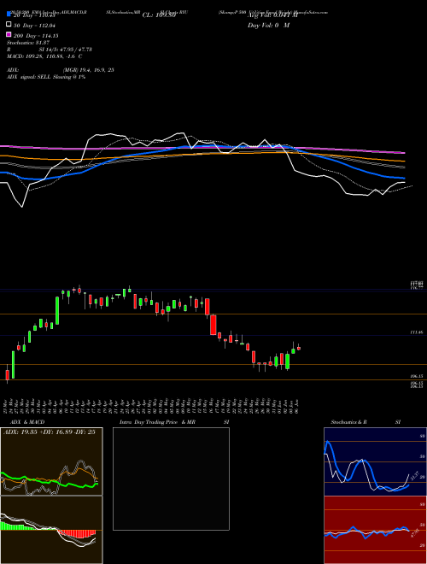The height and width of the screenshot is (564, 427).
Task: Click the 'RSI 14/3: 47.95 / 47.73' reading
Action: [49, 50]
